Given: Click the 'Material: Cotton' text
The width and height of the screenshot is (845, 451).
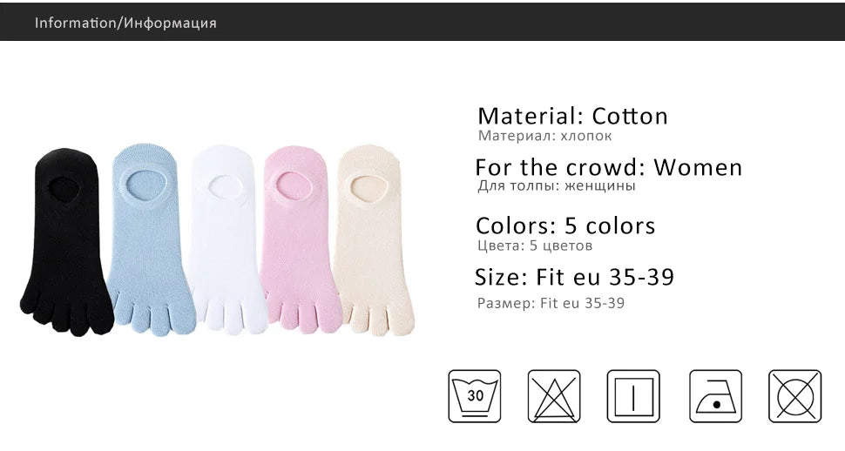Looking at the screenshot, I should click(572, 116).
